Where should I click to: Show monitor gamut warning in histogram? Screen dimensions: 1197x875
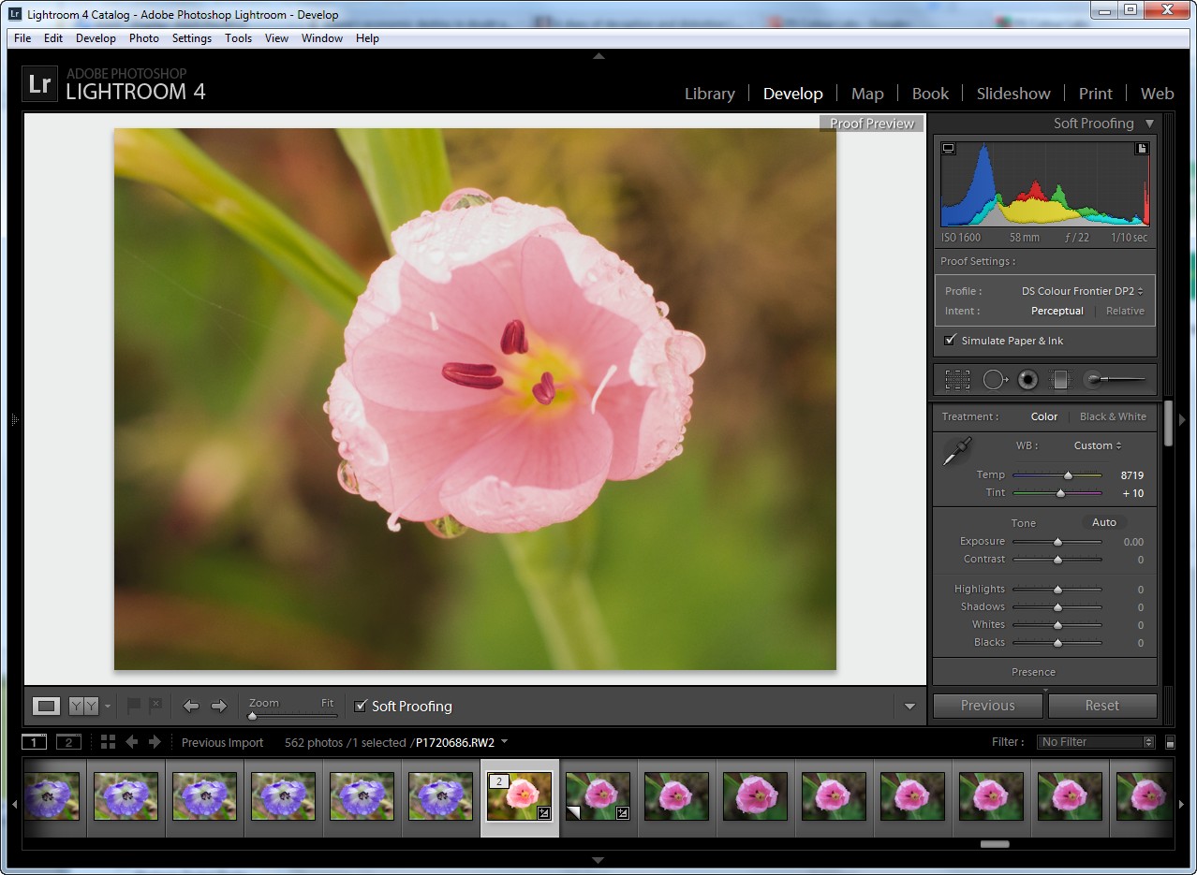(949, 149)
